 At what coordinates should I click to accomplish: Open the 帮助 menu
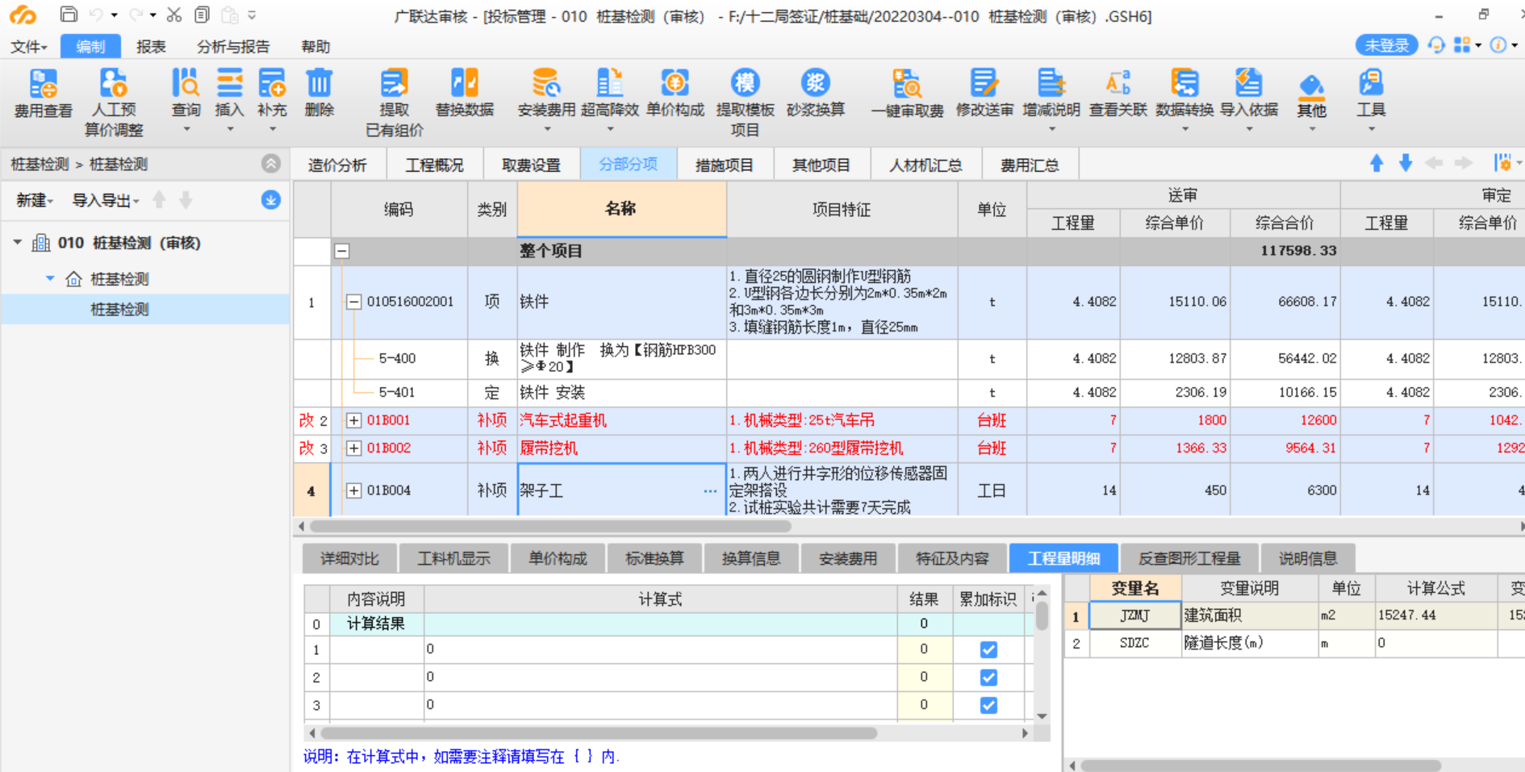pyautogui.click(x=315, y=47)
